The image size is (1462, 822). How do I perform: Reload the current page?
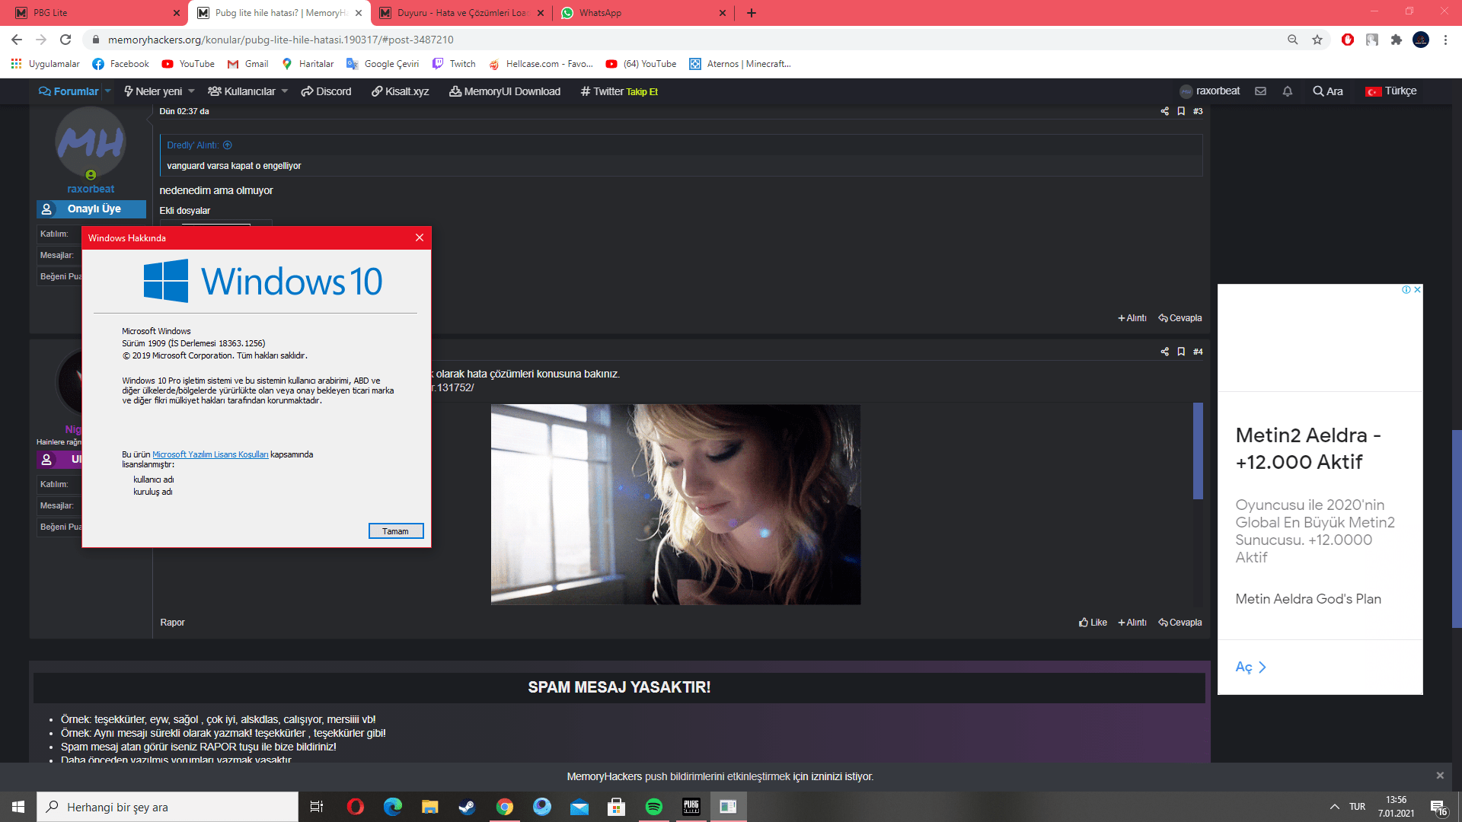tap(65, 40)
